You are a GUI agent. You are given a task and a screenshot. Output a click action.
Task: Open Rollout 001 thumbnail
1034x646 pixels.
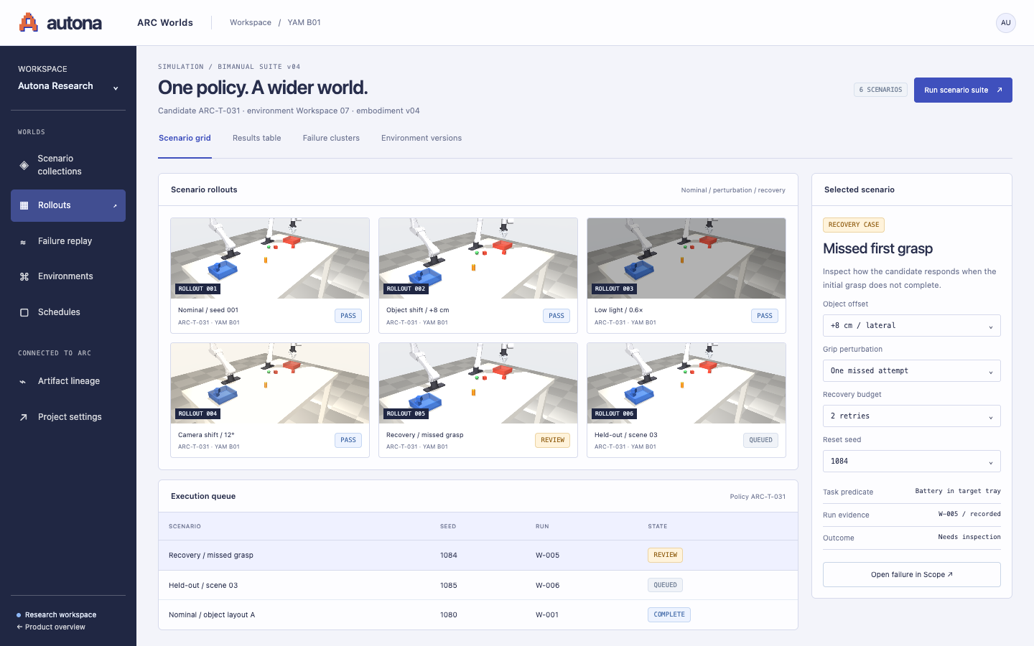pyautogui.click(x=270, y=258)
